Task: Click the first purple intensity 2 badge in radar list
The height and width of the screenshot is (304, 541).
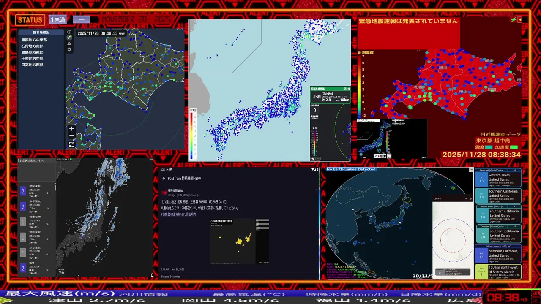Action: pyautogui.click(x=23, y=191)
